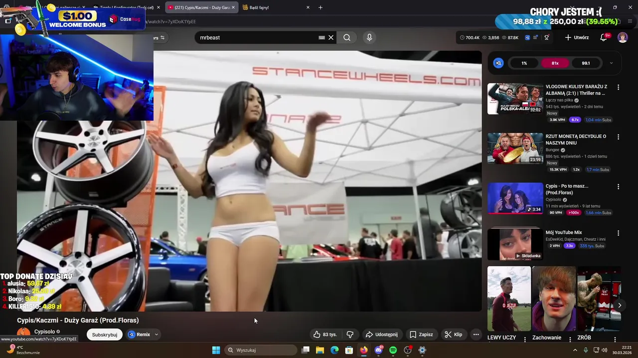Click Zapisz to save the video
Image resolution: width=638 pixels, height=358 pixels.
click(421, 335)
